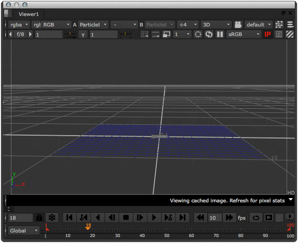This screenshot has width=298, height=243.
Task: Play forward
Action: click(154, 218)
